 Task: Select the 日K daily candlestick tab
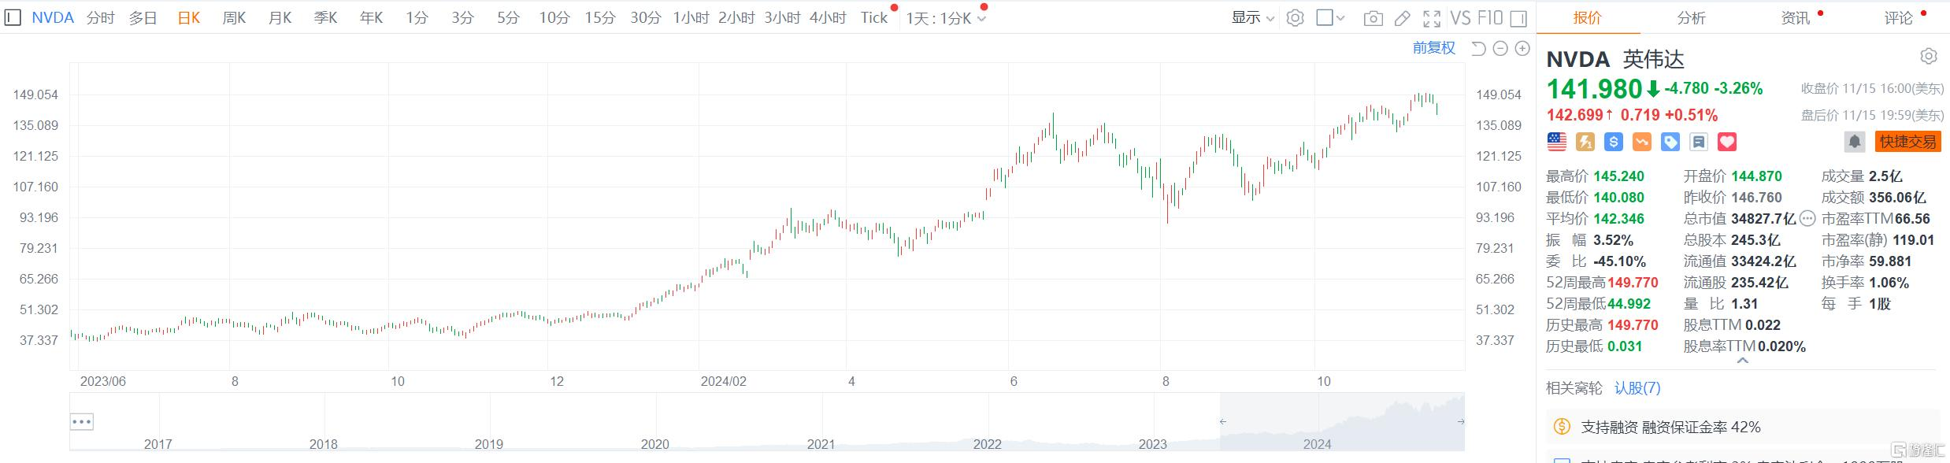click(189, 17)
